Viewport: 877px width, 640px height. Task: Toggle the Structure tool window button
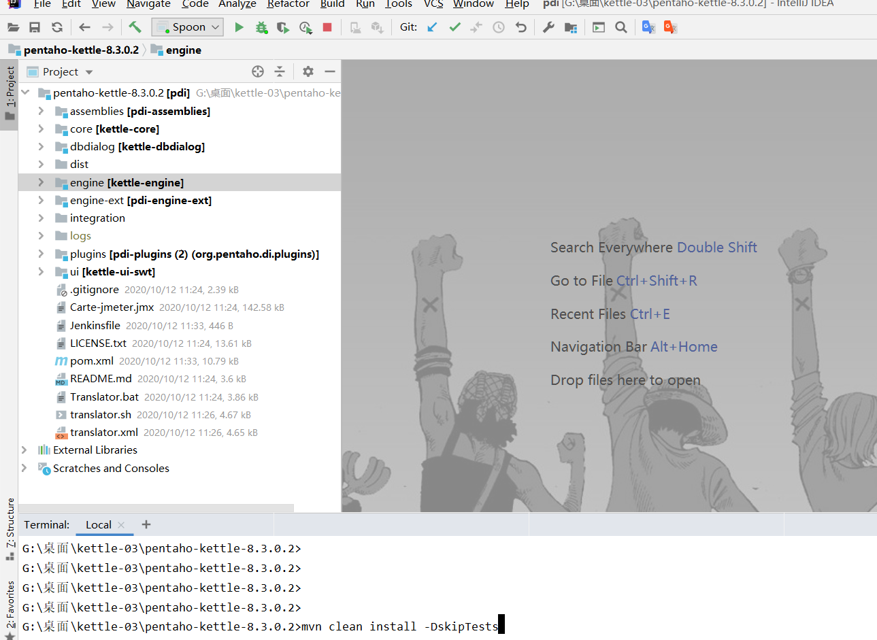tap(10, 529)
